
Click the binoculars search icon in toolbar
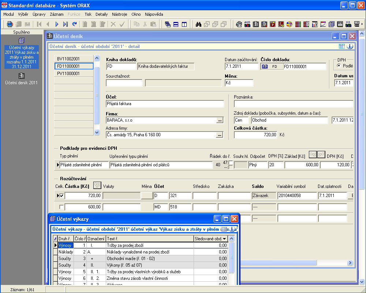click(199, 24)
